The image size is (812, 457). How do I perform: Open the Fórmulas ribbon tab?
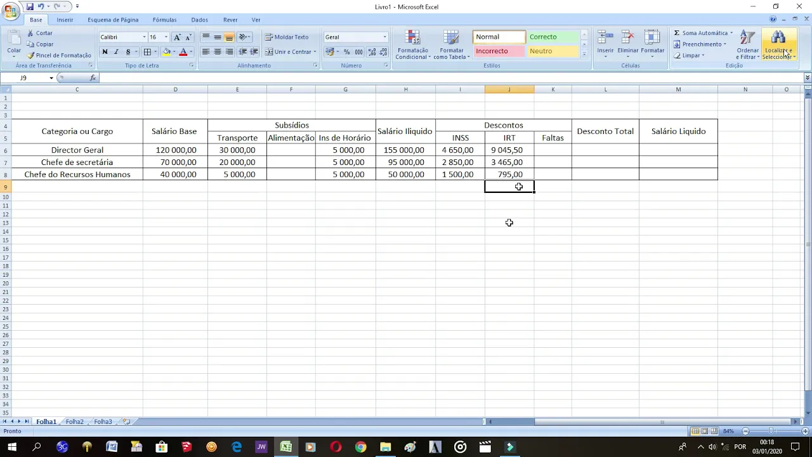pyautogui.click(x=164, y=20)
